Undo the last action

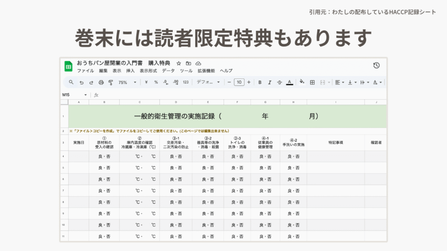[x=82, y=82]
